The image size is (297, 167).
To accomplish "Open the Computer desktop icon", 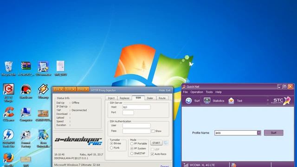I will (26, 112).
